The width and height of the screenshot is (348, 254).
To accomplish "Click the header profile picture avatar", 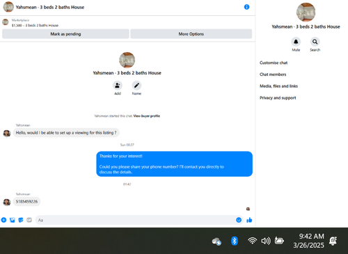I will click(x=8, y=7).
